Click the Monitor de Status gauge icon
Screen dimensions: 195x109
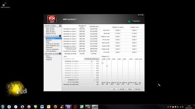[x=60, y=26]
